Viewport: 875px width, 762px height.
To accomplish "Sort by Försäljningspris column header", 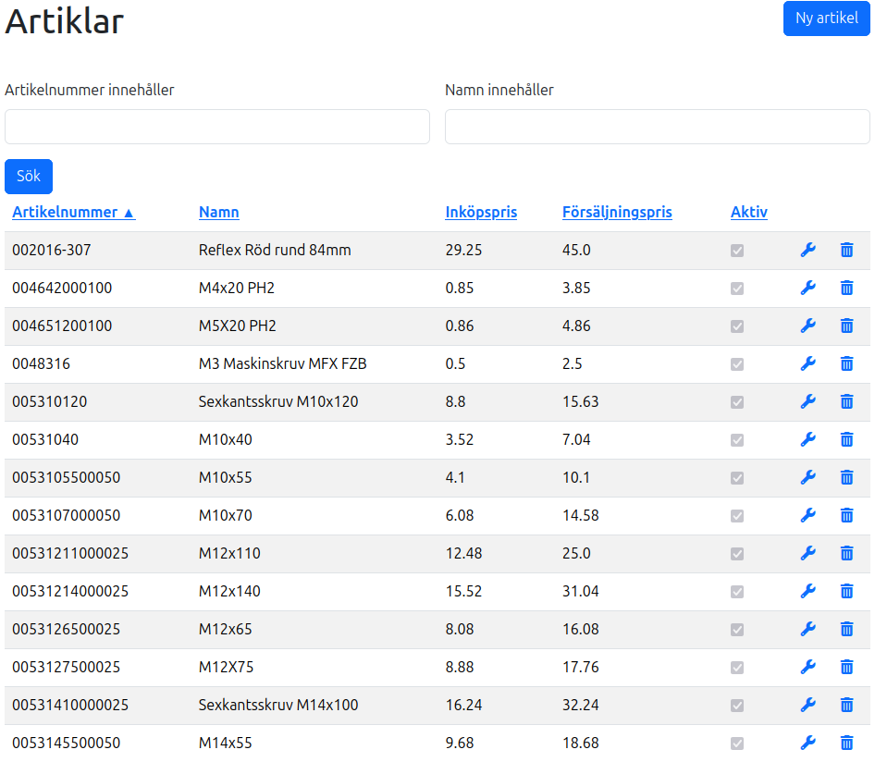I will (x=617, y=212).
